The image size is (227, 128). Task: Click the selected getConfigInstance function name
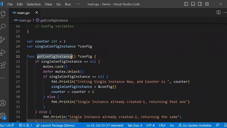54,57
